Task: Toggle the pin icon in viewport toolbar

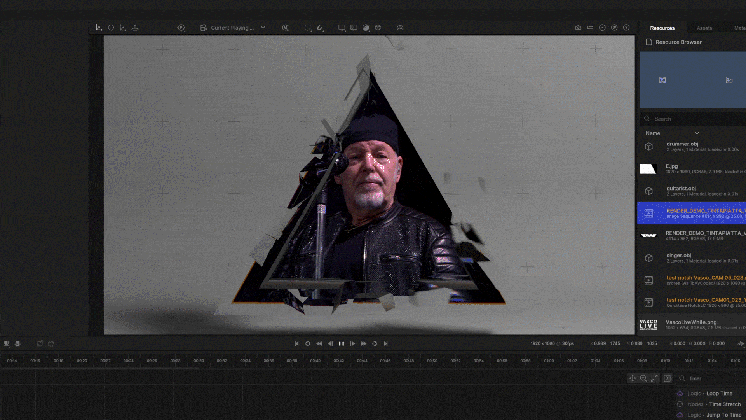Action: (x=614, y=28)
